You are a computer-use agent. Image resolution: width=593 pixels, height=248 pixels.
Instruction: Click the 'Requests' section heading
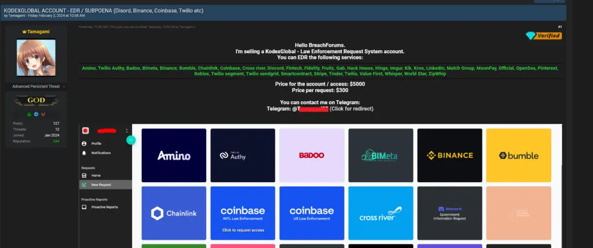(88, 168)
